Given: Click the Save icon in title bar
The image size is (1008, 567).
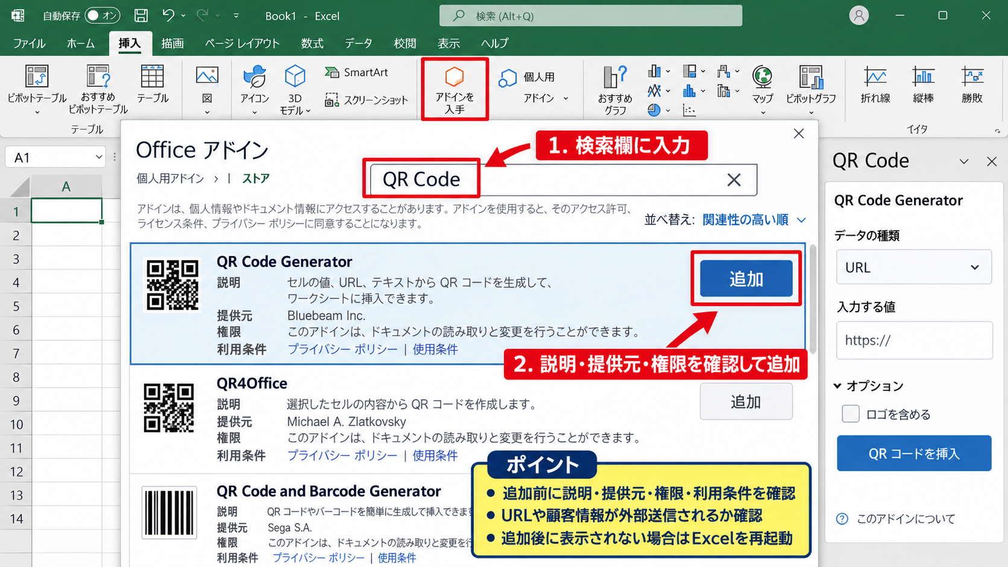Looking at the screenshot, I should (x=140, y=16).
